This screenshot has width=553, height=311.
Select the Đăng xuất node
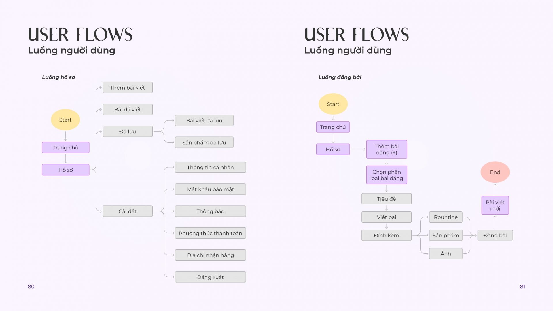pos(210,277)
